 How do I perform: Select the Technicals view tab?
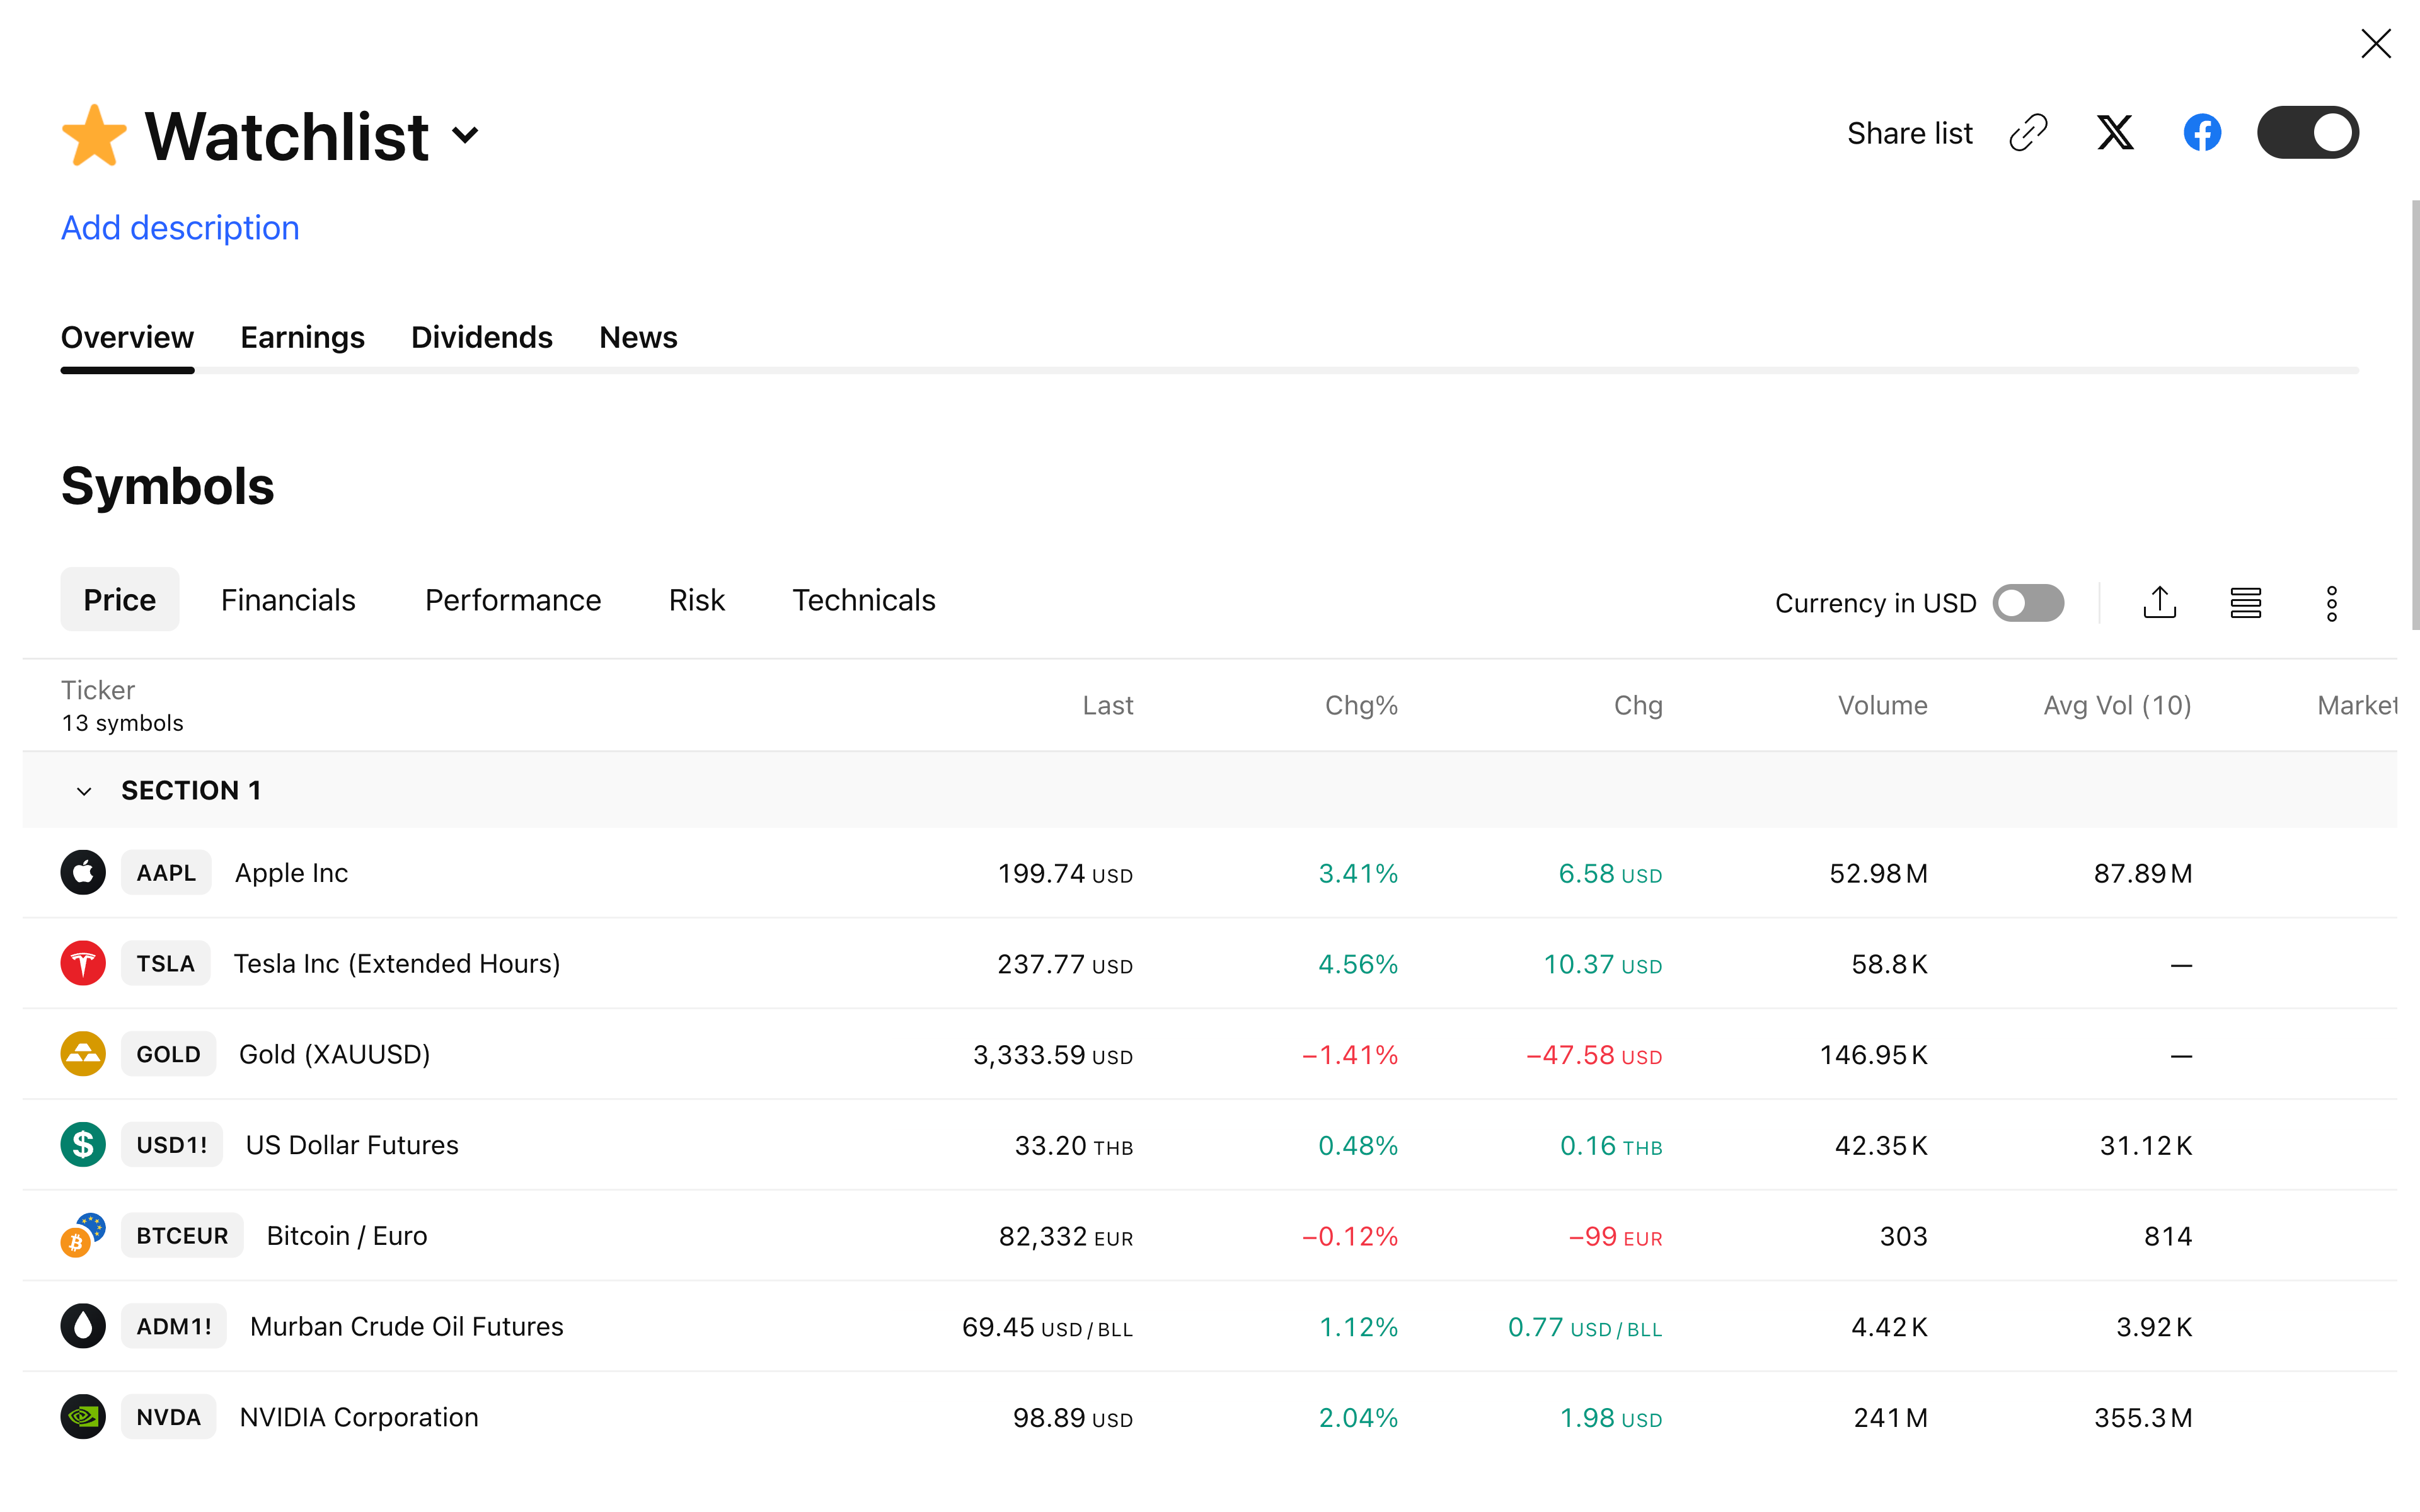(x=863, y=600)
